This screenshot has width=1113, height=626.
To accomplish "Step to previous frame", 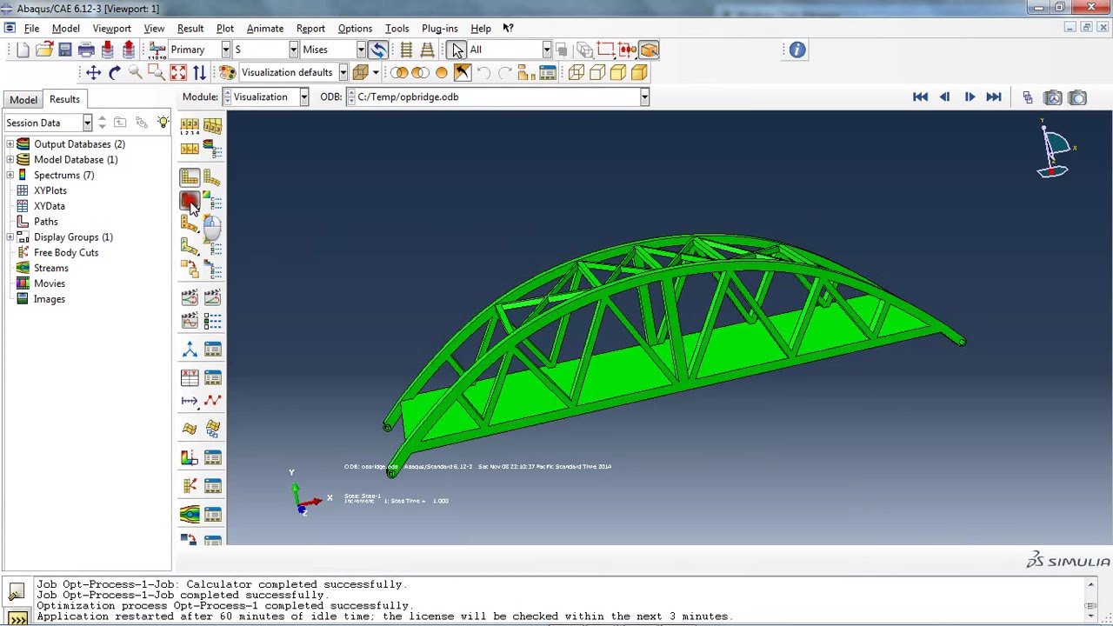I will (944, 97).
